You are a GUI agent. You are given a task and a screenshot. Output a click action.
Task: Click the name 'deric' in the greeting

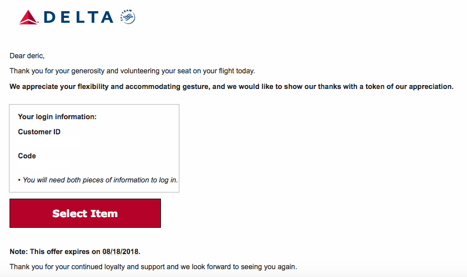(35, 56)
